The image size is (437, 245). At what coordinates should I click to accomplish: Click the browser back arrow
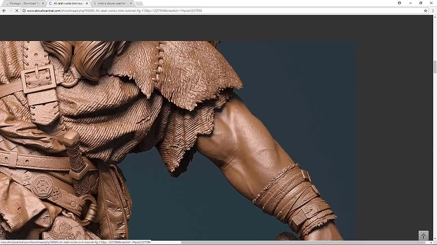pos(4,11)
